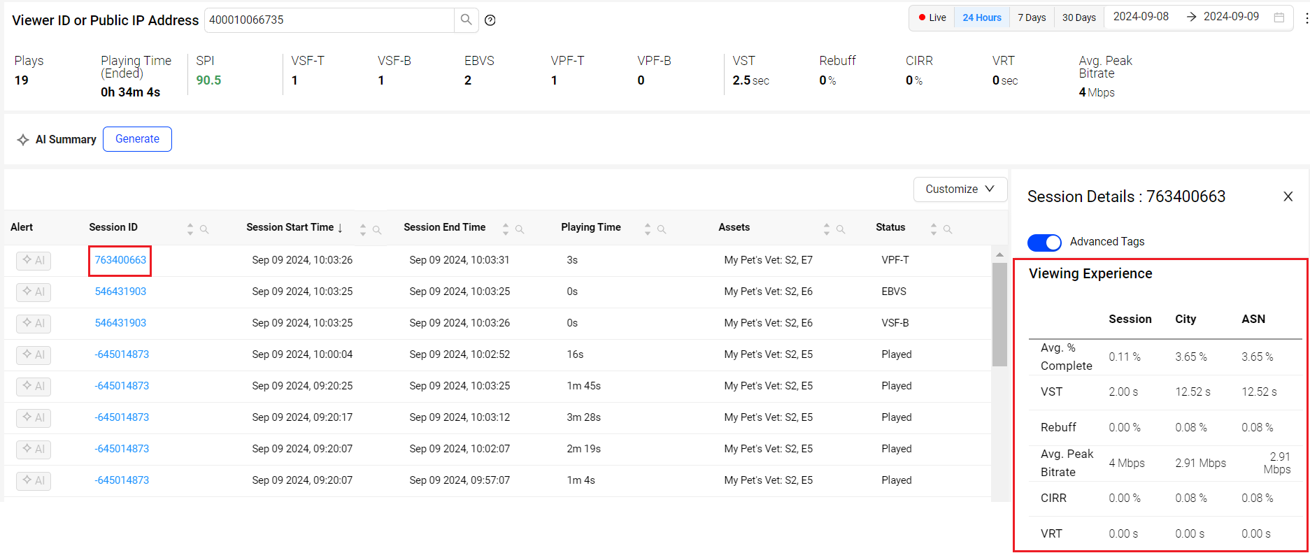Click the VPF-T status cell in first row
This screenshot has width=1310, height=553.
(895, 260)
